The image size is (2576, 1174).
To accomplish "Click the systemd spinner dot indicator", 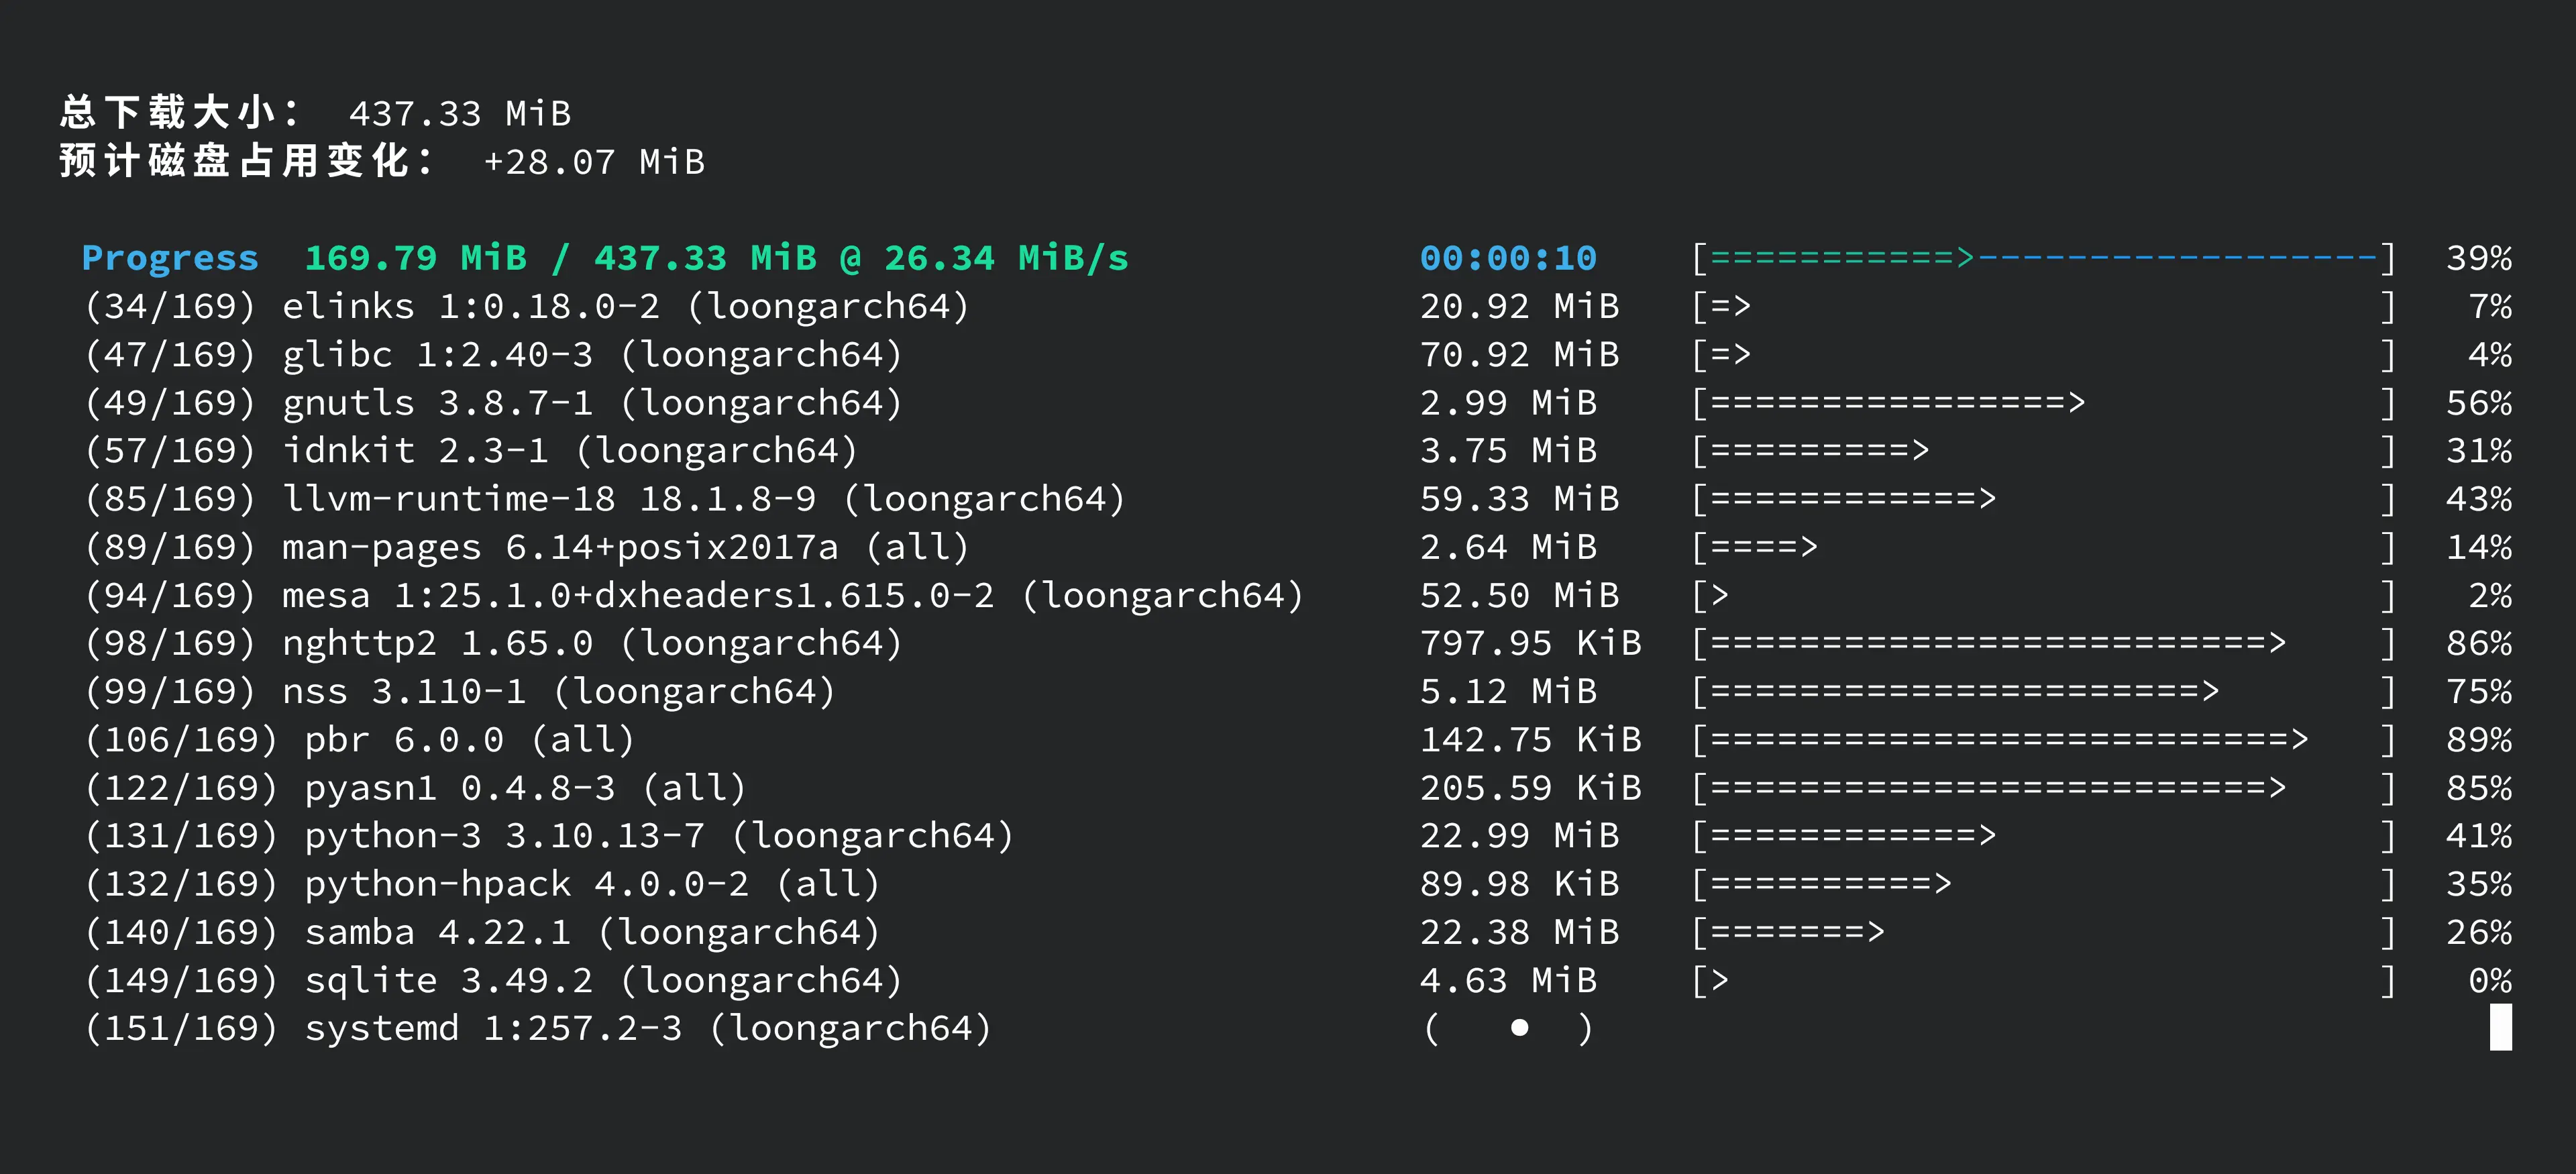I will (x=1519, y=1028).
